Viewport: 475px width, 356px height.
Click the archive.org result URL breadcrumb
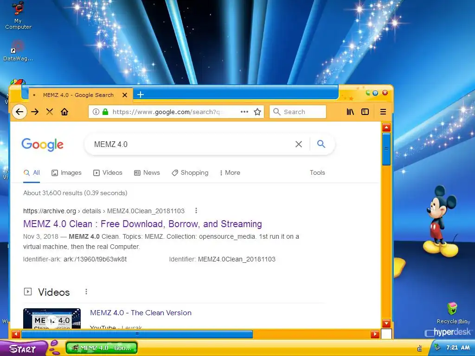[x=104, y=211]
